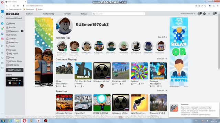See All in Continue Playing
This screenshot has height=123, width=220.
(x=162, y=59)
